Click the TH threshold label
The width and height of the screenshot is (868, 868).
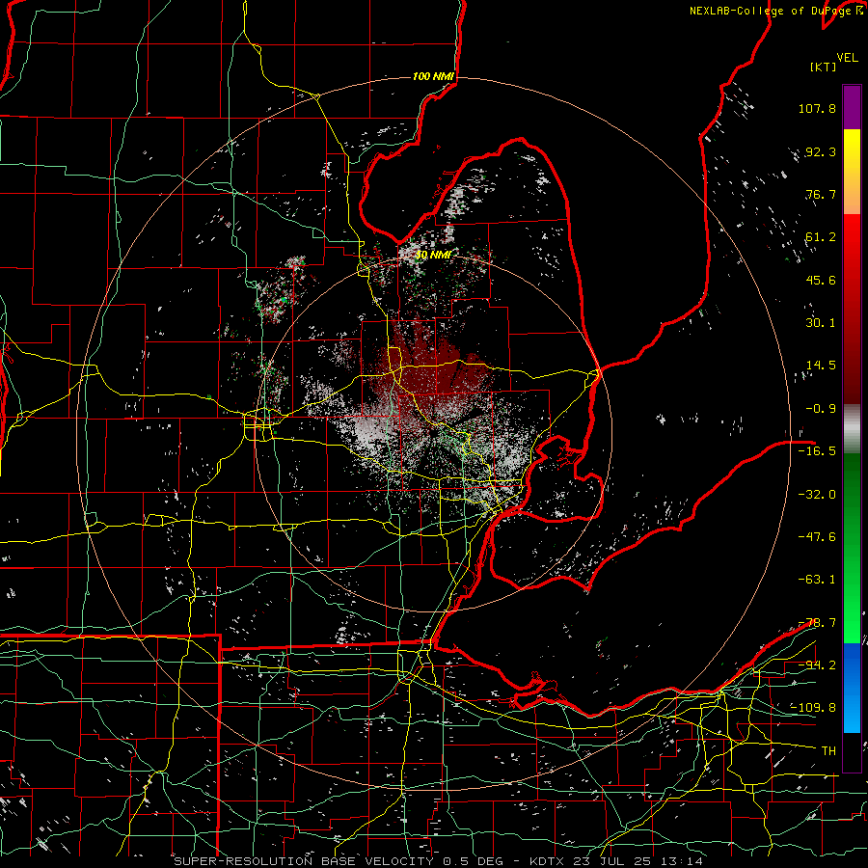pyautogui.click(x=828, y=750)
